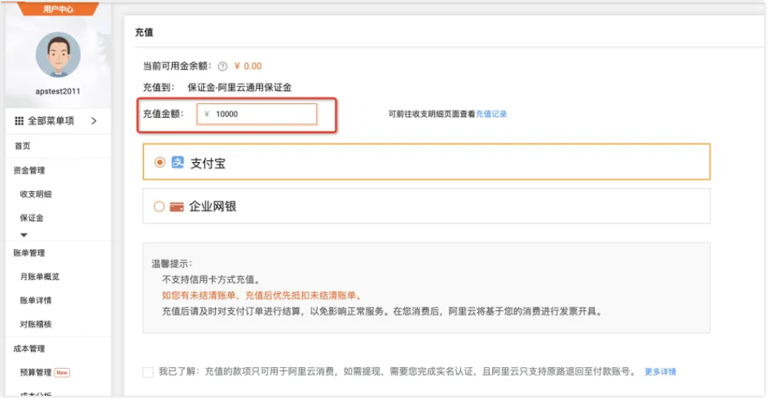Open the 收支明细 sidebar item
The width and height of the screenshot is (768, 398).
pos(35,194)
